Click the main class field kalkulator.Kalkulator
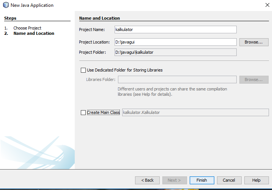 [x=195, y=112]
